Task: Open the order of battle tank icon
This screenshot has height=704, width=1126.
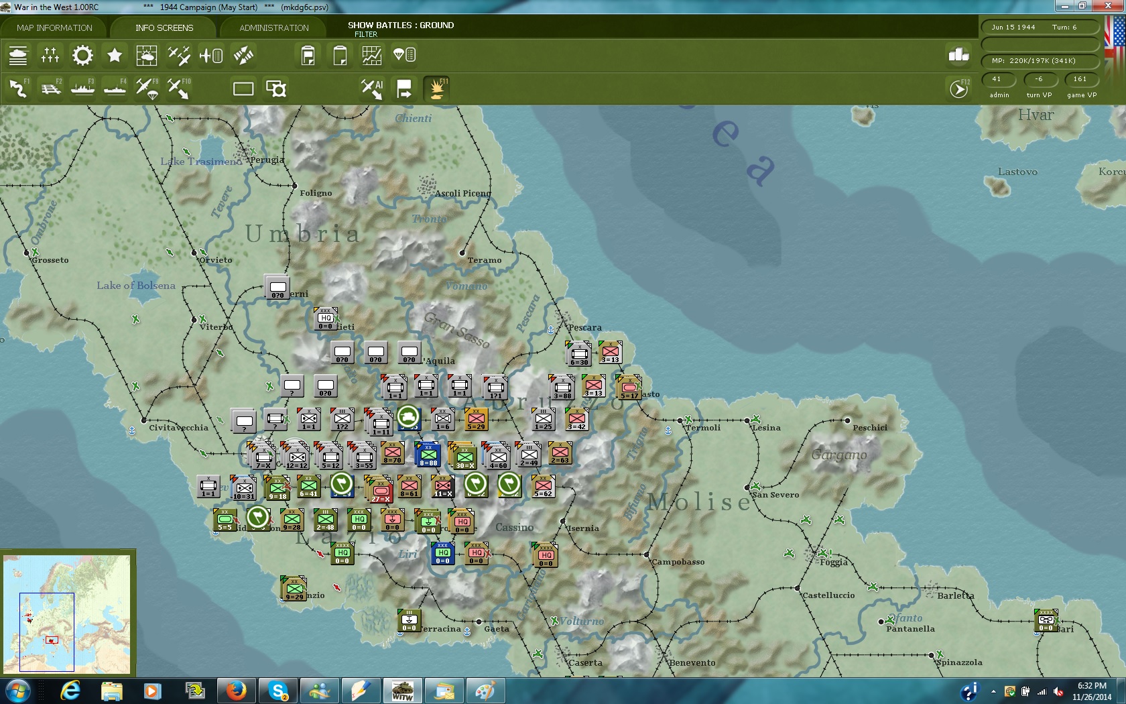Action: coord(18,55)
